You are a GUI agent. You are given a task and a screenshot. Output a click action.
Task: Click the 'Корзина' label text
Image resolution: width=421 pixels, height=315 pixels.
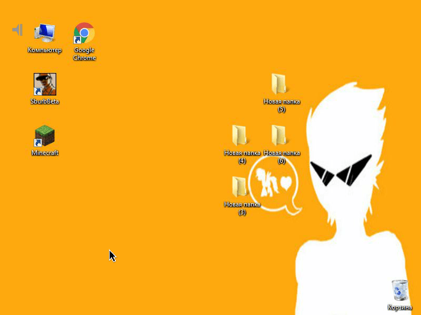click(x=400, y=307)
